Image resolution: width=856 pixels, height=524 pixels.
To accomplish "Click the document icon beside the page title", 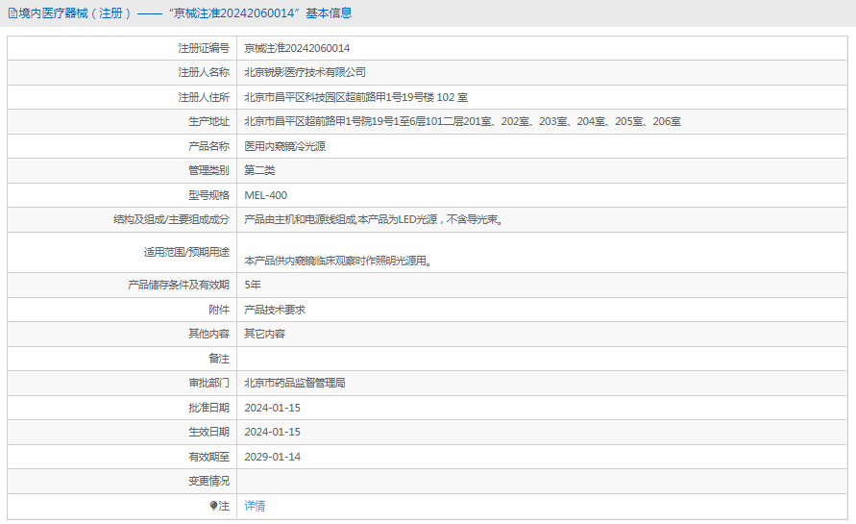I will [x=12, y=13].
